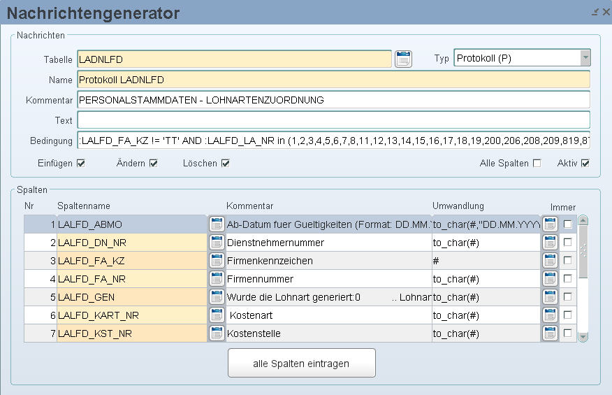The height and width of the screenshot is (395, 612).
Task: Check Immer box for LALFD_FA_KZ row
Action: point(568,260)
